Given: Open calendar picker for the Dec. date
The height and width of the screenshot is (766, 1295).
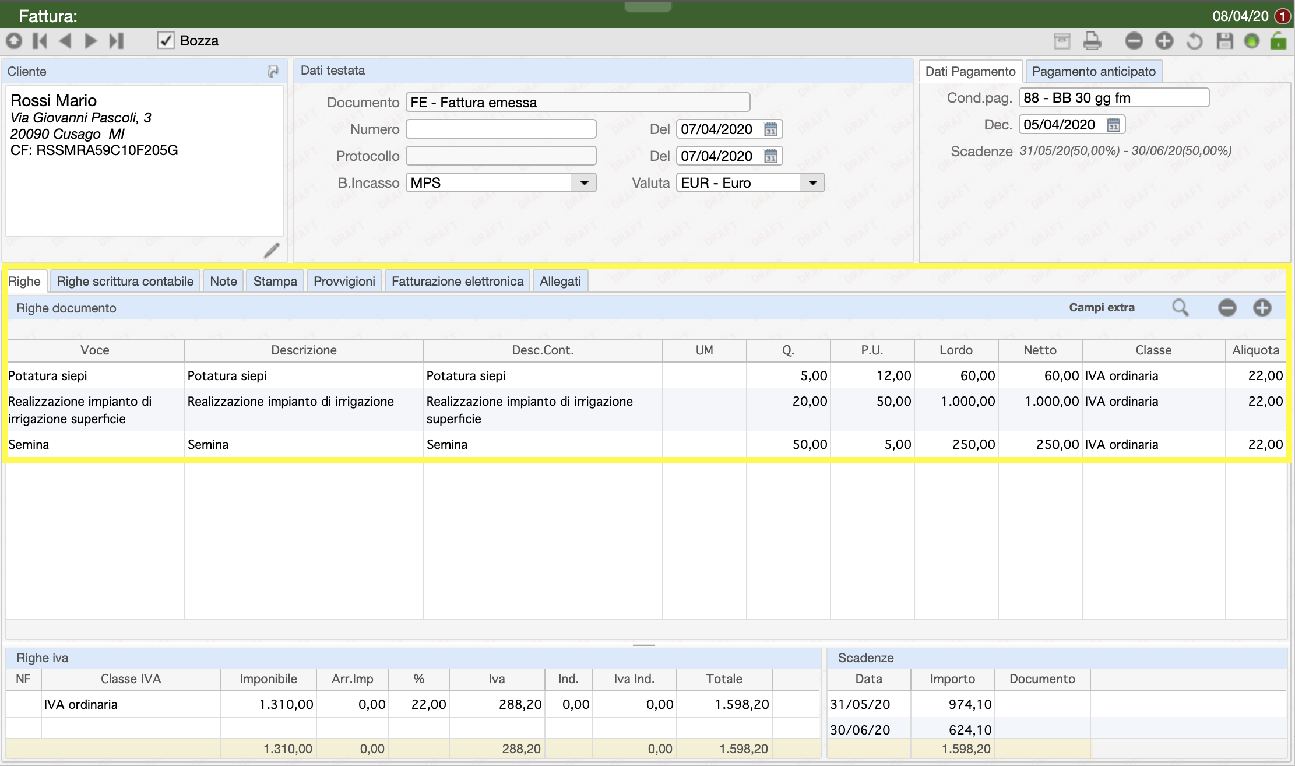Looking at the screenshot, I should 1113,125.
